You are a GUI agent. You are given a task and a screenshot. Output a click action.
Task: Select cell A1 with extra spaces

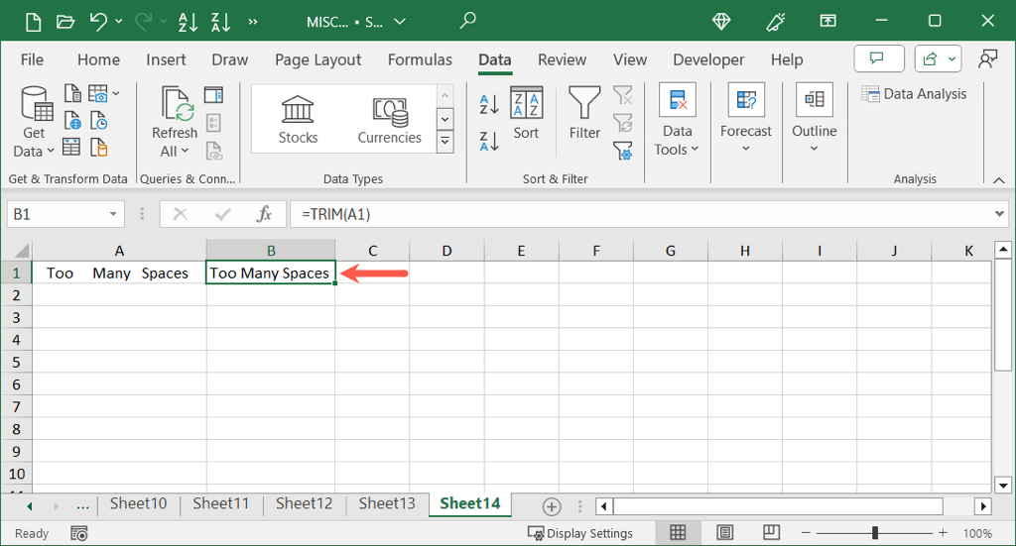(x=119, y=273)
